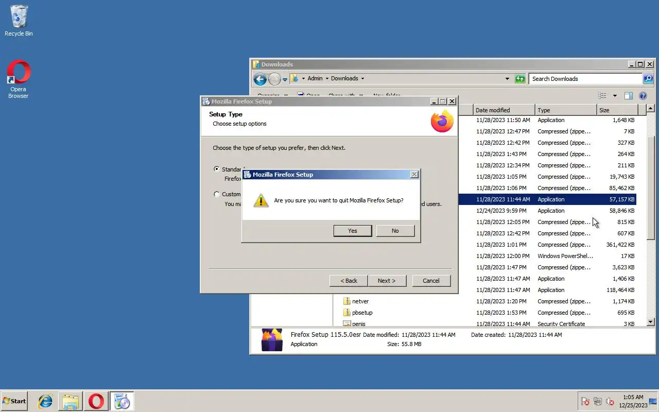Click the folder icon in the address bar
Screen dimensions: 659x412
click(x=294, y=78)
